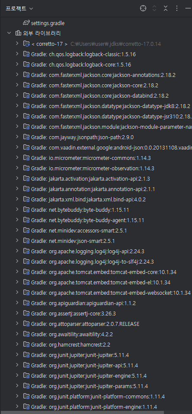Viewport: 192px width, 414px height.
Task: Select junit-jupiter-params:5.11.4 row
Action: tap(96, 386)
